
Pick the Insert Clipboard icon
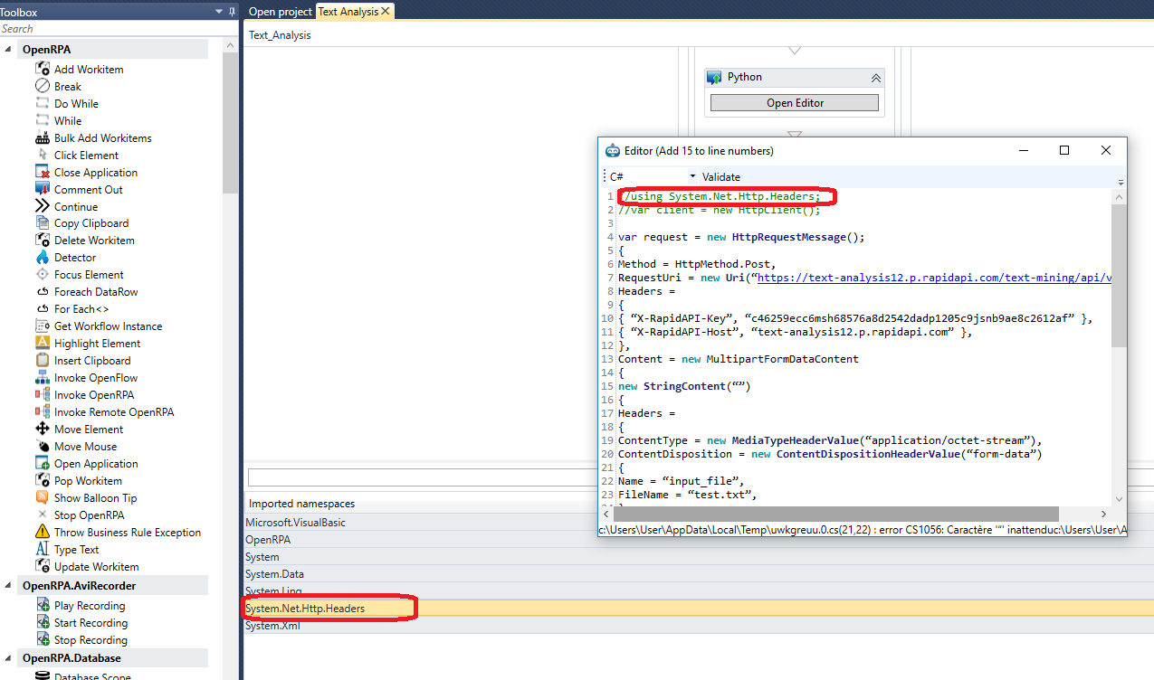[42, 360]
